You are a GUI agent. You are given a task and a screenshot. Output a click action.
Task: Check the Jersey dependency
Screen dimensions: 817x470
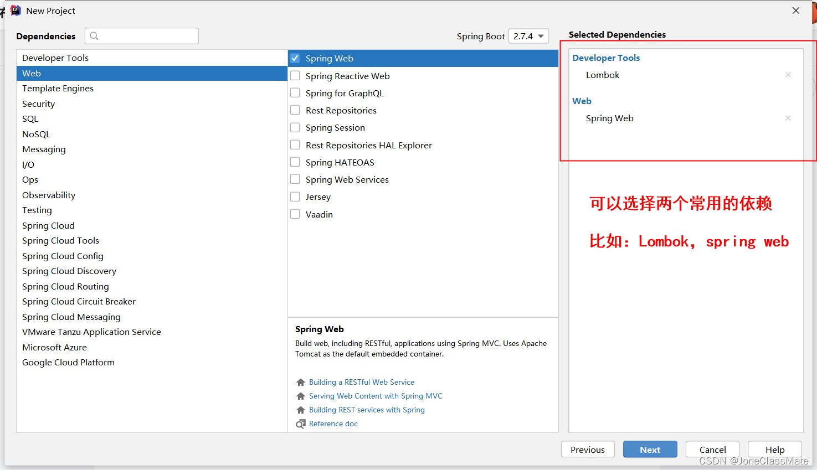(x=295, y=197)
